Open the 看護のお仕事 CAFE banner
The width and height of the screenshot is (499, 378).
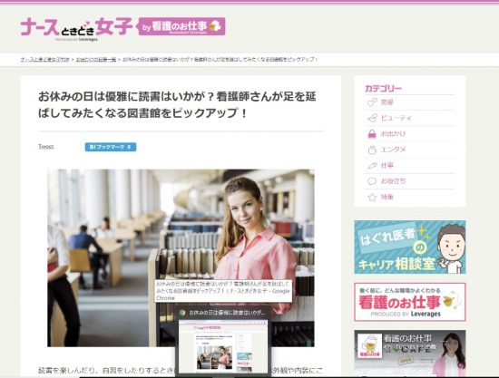(x=410, y=353)
